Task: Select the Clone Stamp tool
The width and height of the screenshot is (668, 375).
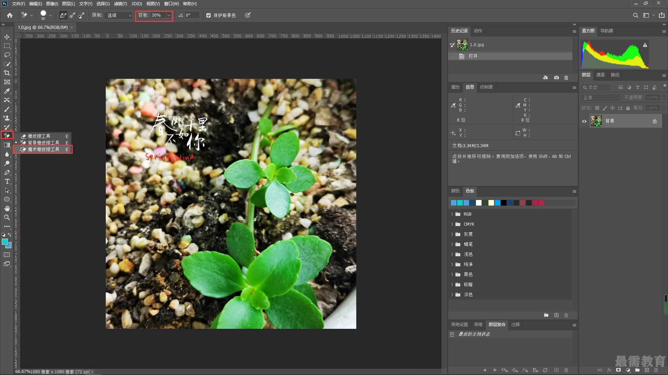Action: [7, 118]
